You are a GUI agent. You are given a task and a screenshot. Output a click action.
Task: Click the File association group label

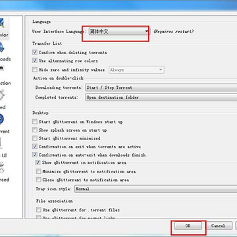(54, 201)
